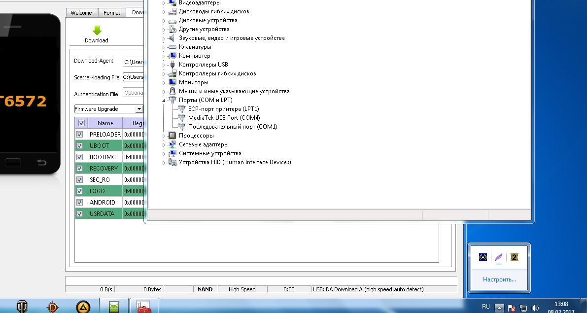Click the Видеоадаптеры device icon
The height and width of the screenshot is (313, 587).
pos(172,2)
